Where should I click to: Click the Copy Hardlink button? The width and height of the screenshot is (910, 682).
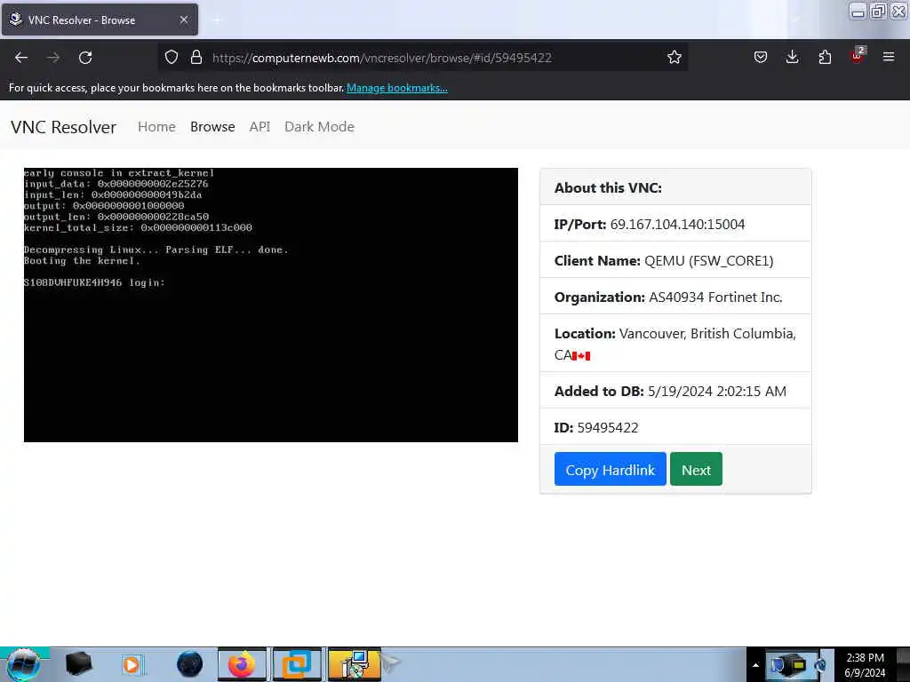pyautogui.click(x=610, y=469)
